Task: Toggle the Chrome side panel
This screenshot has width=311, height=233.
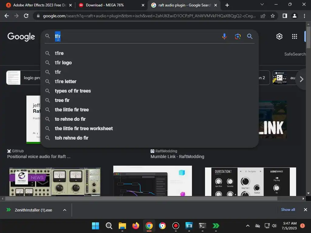Action: (x=285, y=16)
